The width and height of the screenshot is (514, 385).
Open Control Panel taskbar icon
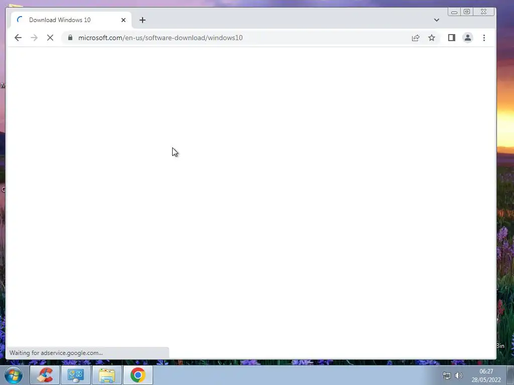pos(76,375)
